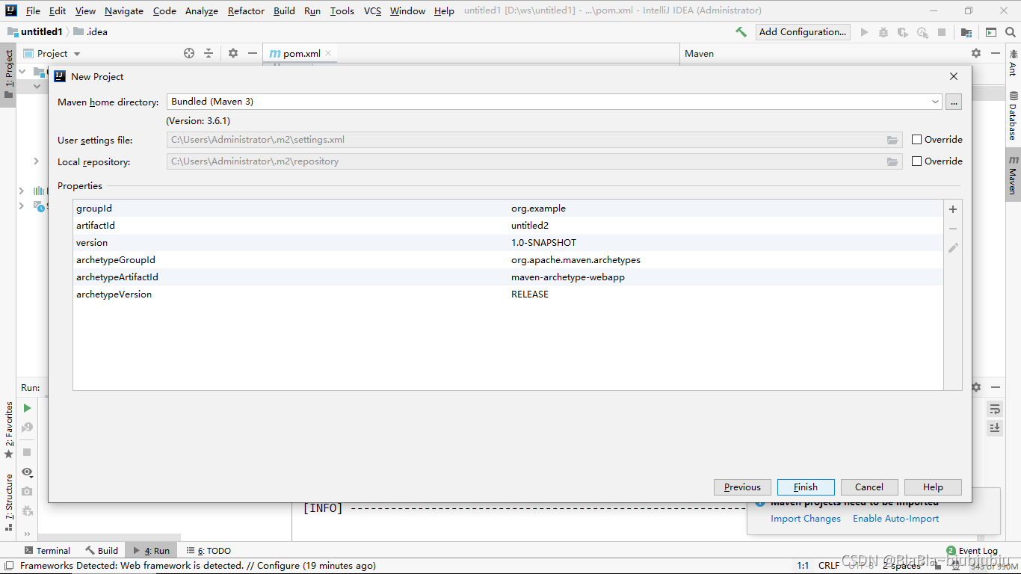The image size is (1021, 574).
Task: Open the VCS menu
Action: pyautogui.click(x=372, y=11)
